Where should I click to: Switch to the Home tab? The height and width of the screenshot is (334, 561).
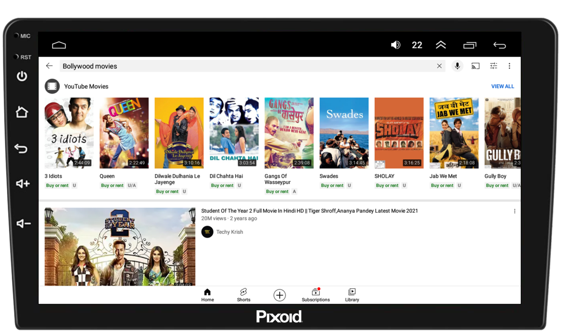tap(207, 295)
